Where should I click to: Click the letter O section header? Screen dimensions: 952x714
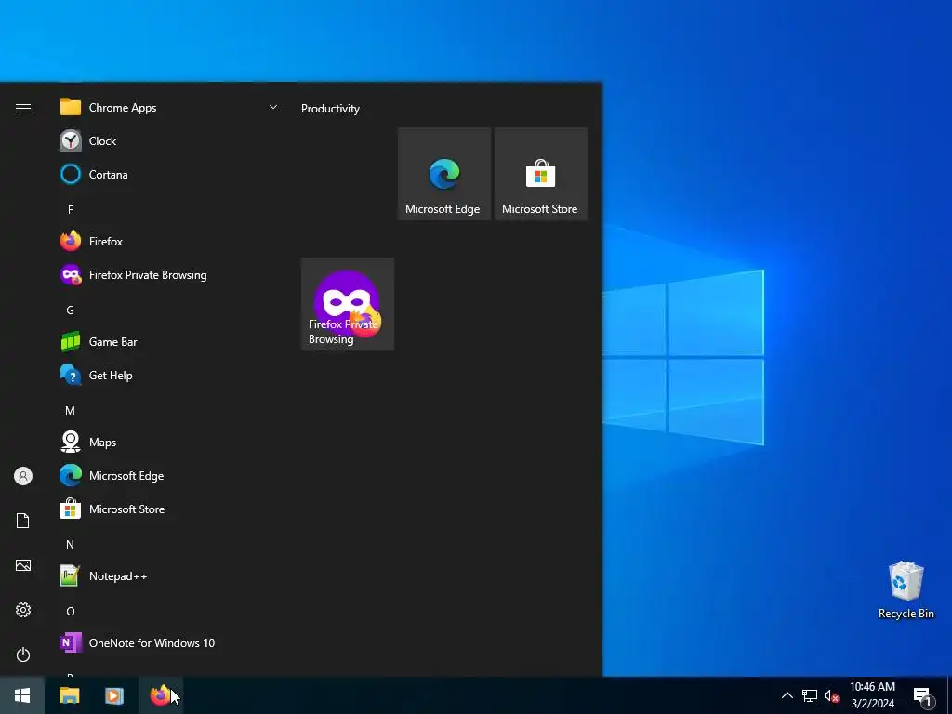(x=71, y=612)
